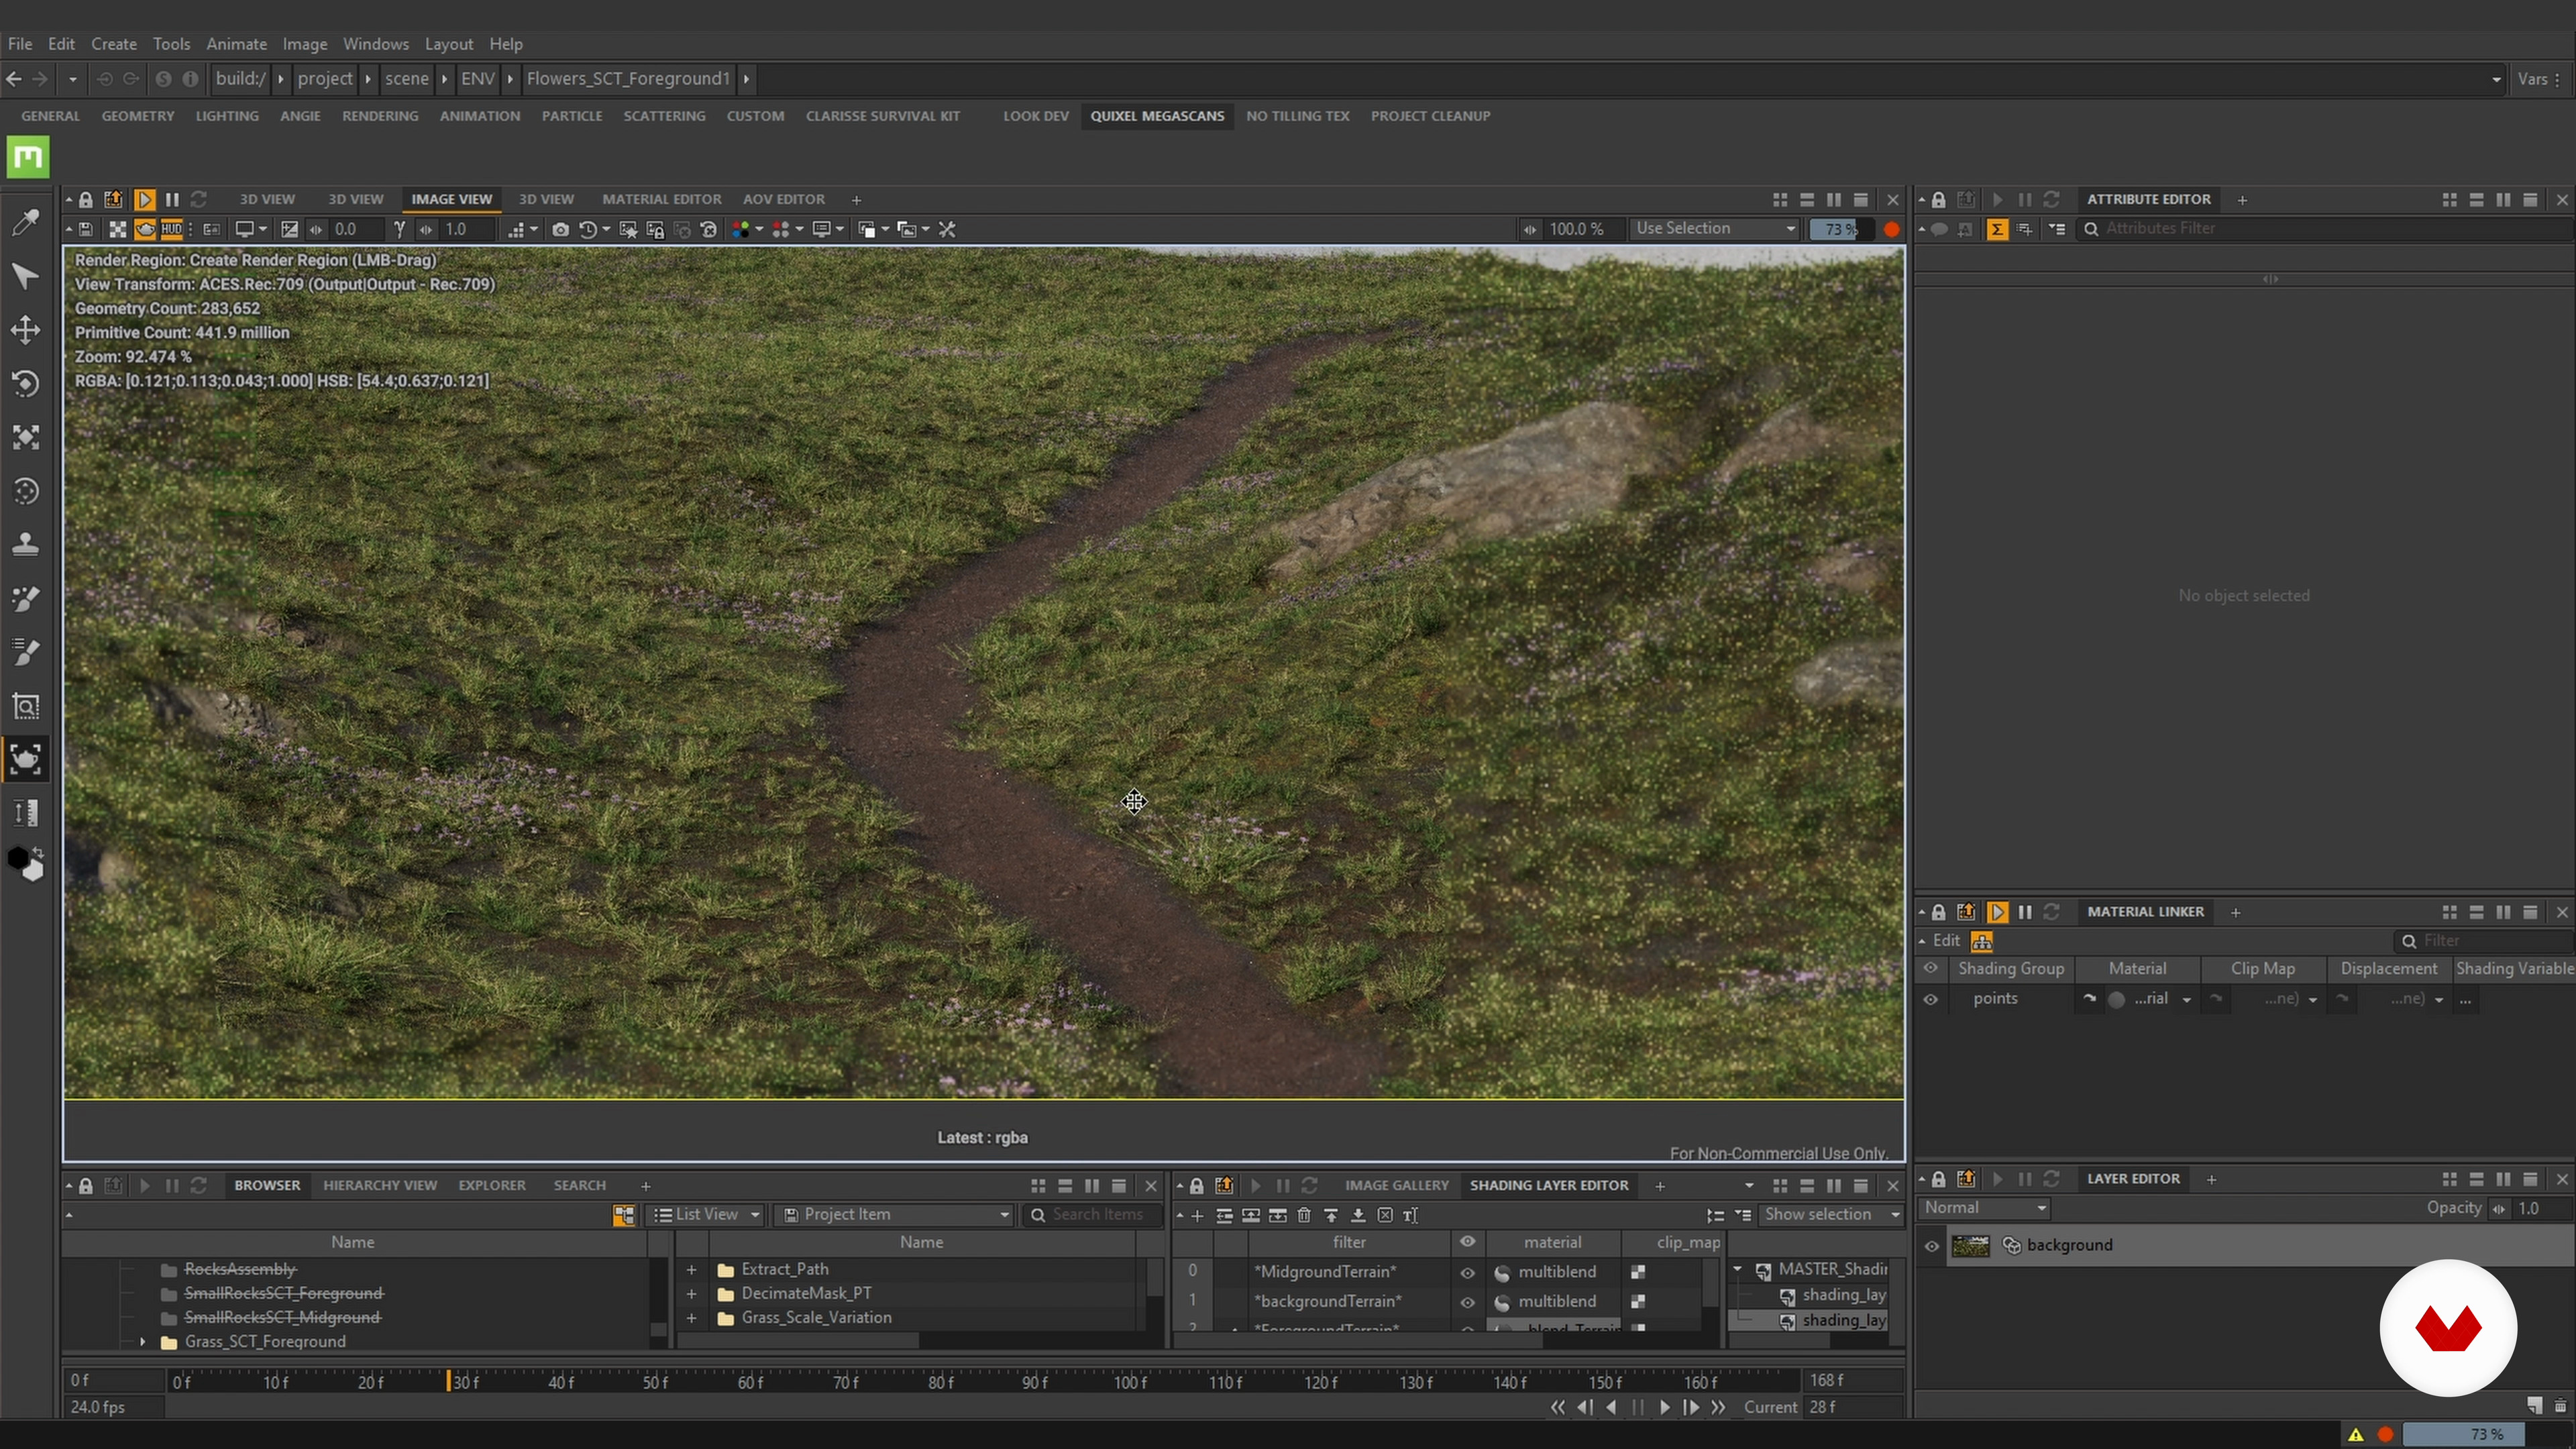This screenshot has height=1449, width=2576.
Task: Click the lock icon on image view panel
Action: [86, 200]
